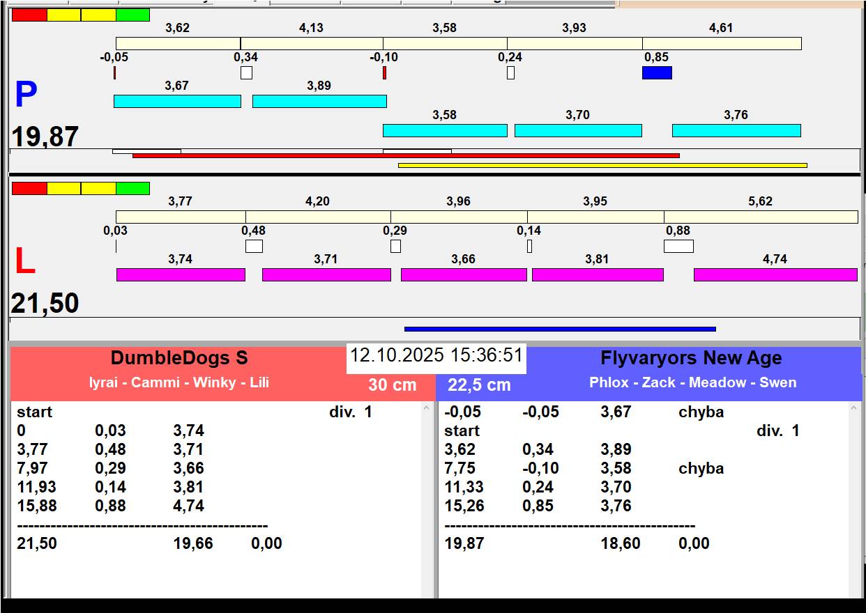Click the red start light in lane P
Viewport: 866px width, 613px height.
click(x=29, y=15)
